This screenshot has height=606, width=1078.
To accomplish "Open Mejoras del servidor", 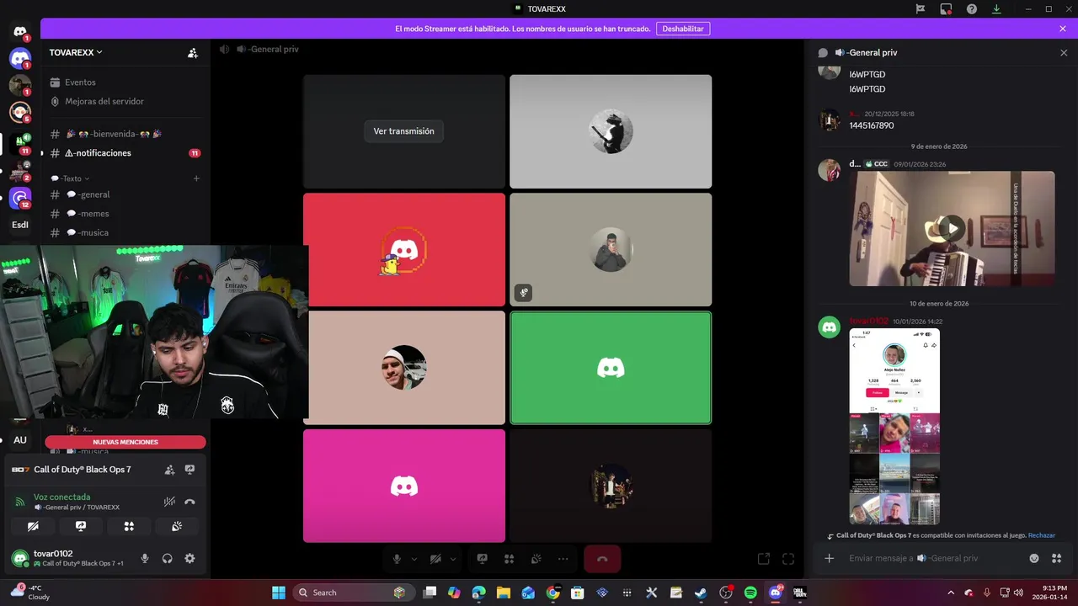I will point(124,101).
